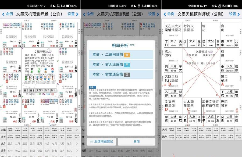This screenshot has width=242, height=157.
Task: Select 九月 in 流月 row
Action: [x=69, y=144]
